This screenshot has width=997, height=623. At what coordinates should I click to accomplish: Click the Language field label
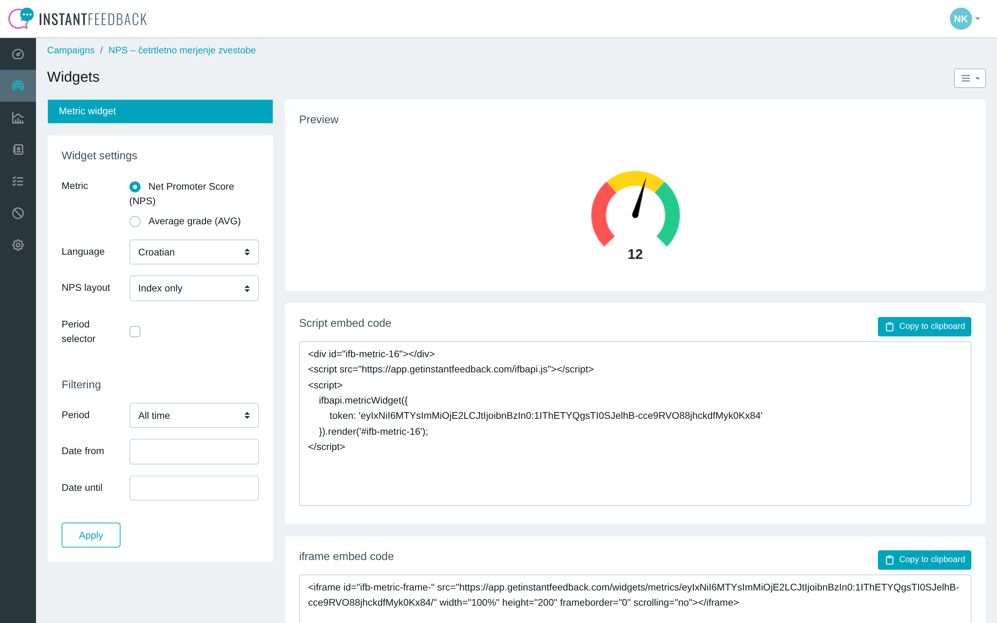click(83, 252)
